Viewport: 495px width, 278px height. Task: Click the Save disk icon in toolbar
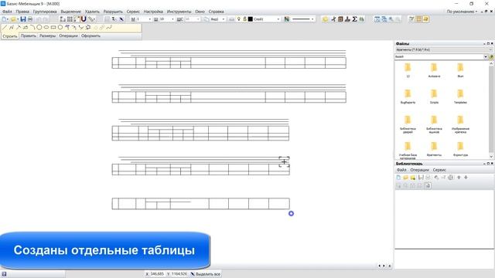coord(23,19)
